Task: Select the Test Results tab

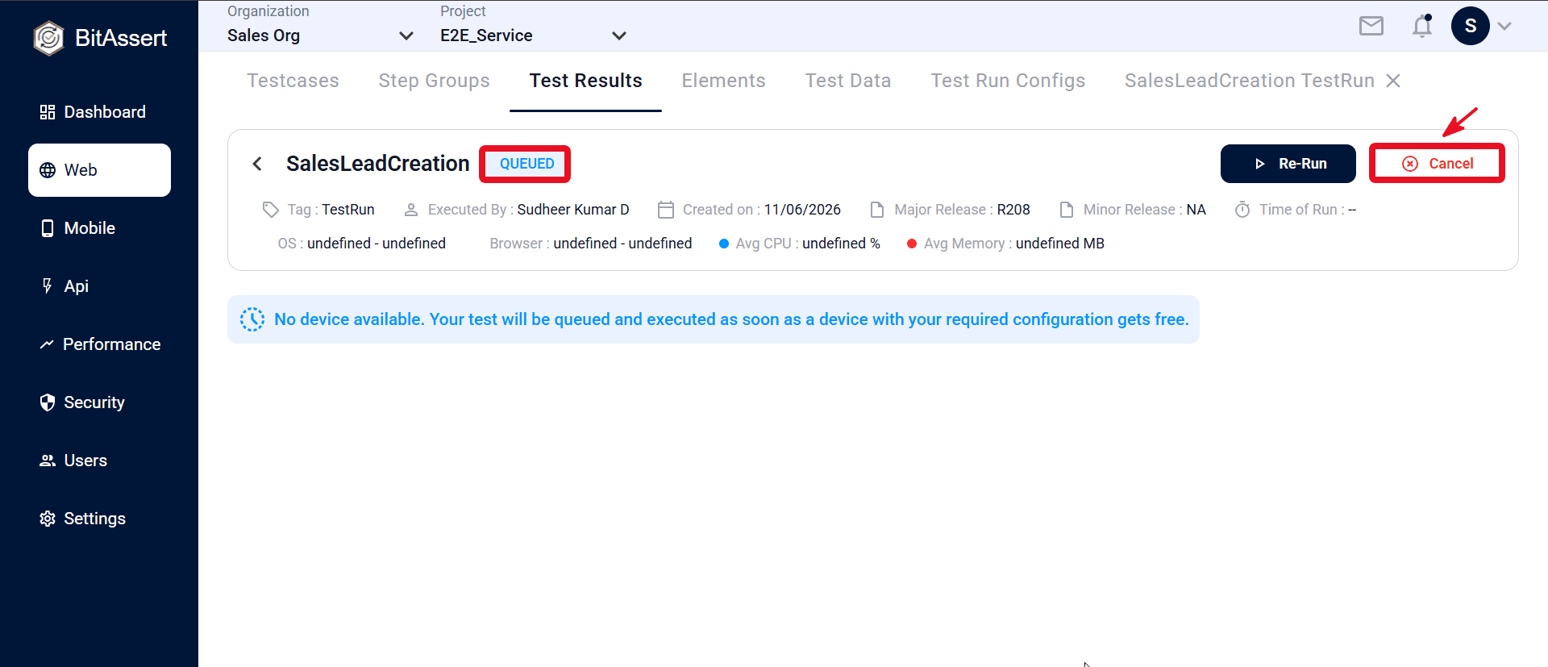Action: [585, 81]
